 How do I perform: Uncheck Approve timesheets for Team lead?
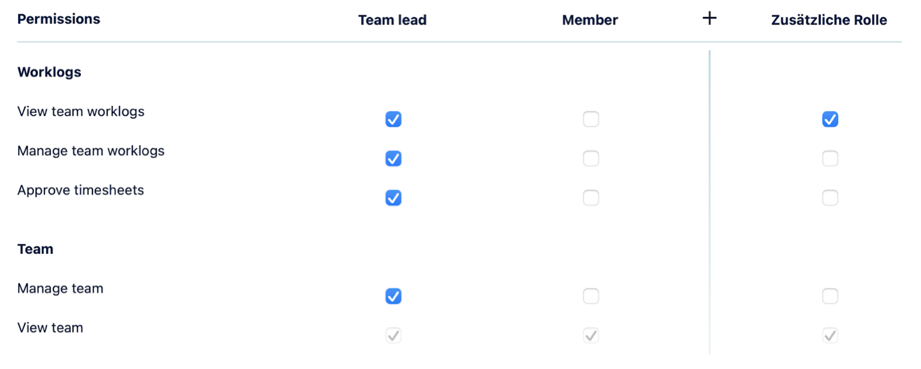(394, 198)
